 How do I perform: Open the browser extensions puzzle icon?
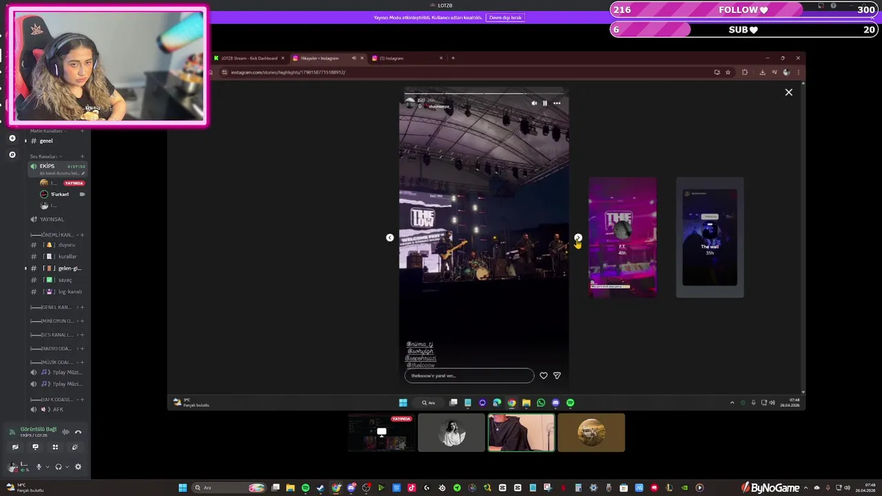point(745,72)
